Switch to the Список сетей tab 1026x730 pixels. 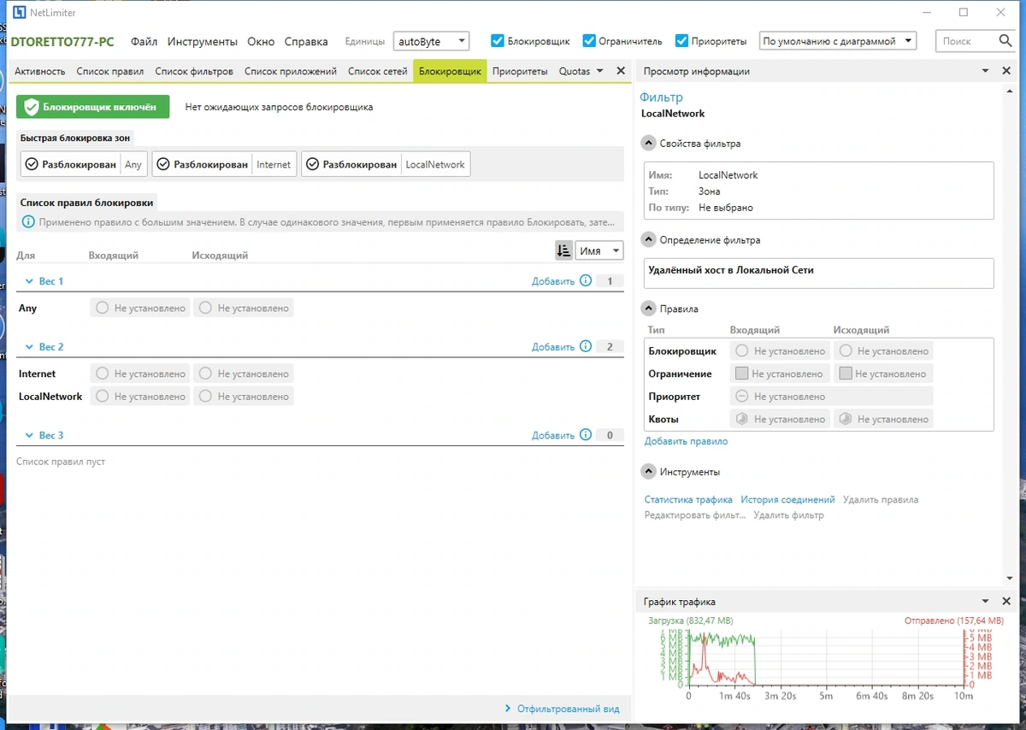point(377,71)
